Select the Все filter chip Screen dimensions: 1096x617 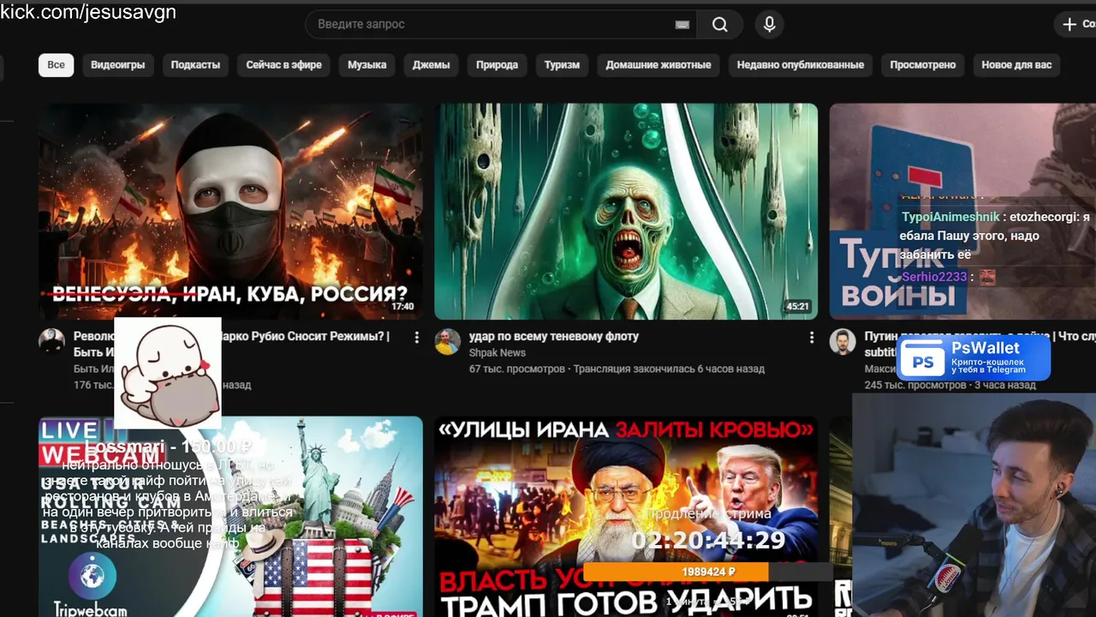point(56,65)
